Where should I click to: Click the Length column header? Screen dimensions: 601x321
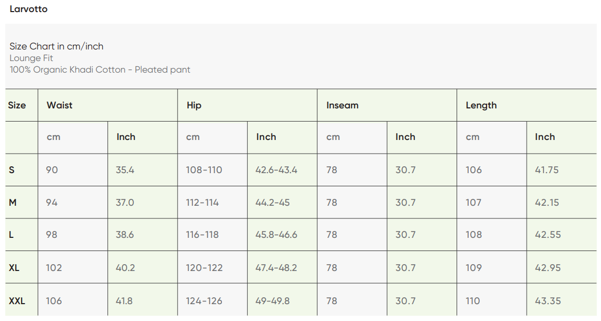coord(481,105)
